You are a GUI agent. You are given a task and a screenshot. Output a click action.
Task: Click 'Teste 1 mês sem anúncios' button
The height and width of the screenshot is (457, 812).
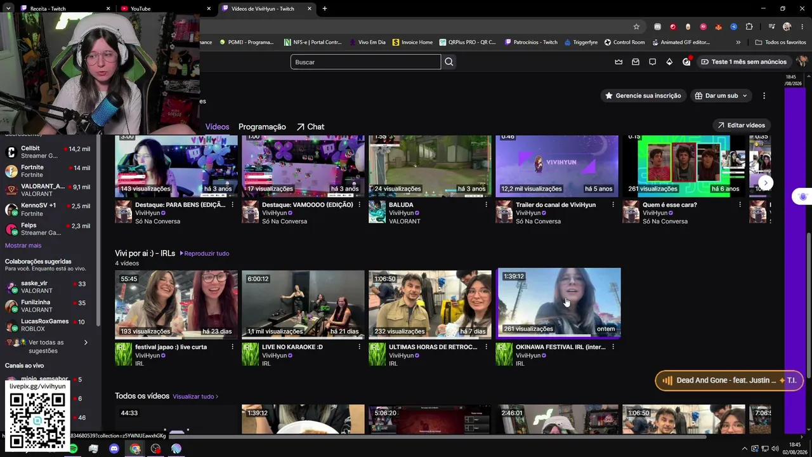tap(743, 62)
